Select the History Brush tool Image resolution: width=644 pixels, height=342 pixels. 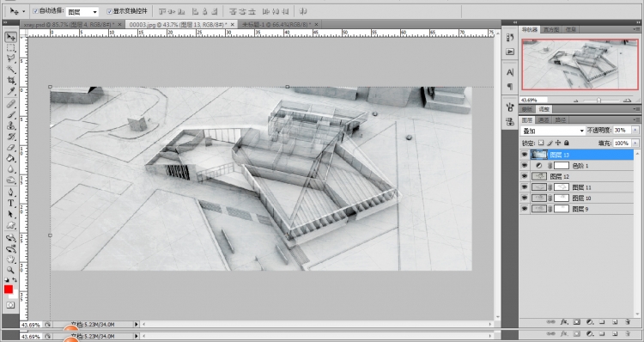[10, 137]
